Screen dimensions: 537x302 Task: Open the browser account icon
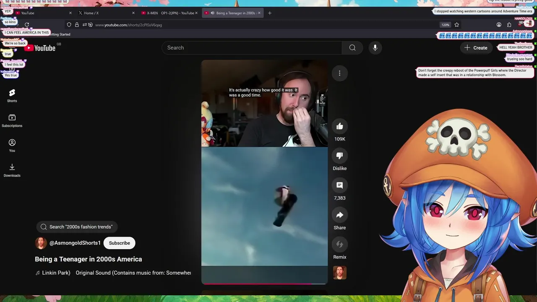(x=499, y=25)
